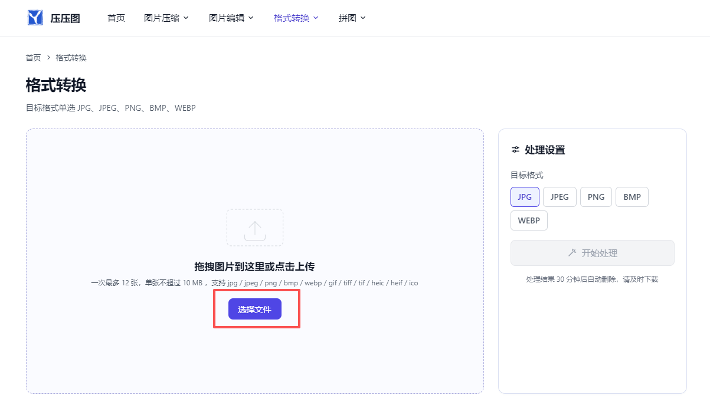The width and height of the screenshot is (710, 405).
Task: Click the 格式转换 page heading
Action: 56,85
